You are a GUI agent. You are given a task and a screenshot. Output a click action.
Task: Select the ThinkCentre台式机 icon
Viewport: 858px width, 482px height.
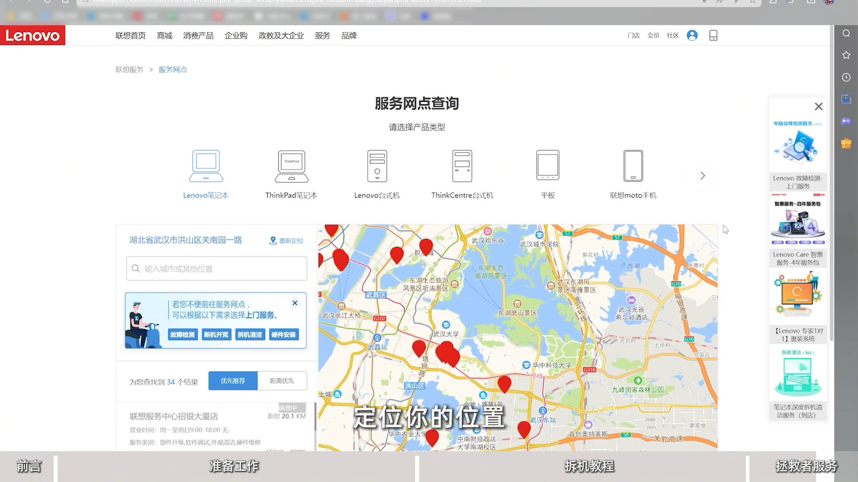pyautogui.click(x=462, y=166)
